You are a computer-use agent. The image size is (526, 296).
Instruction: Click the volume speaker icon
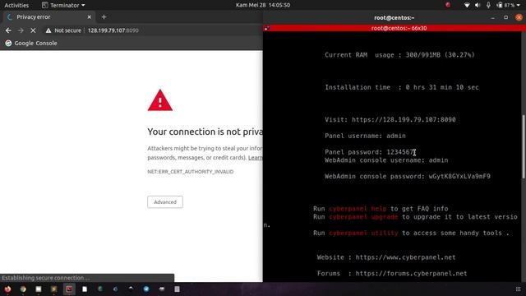(478, 5)
